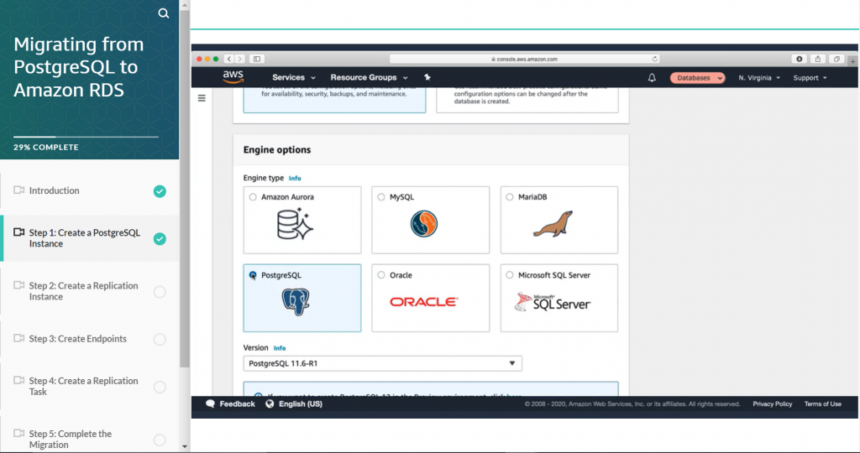Click the browser address bar
This screenshot has height=453, width=860.
pos(523,59)
